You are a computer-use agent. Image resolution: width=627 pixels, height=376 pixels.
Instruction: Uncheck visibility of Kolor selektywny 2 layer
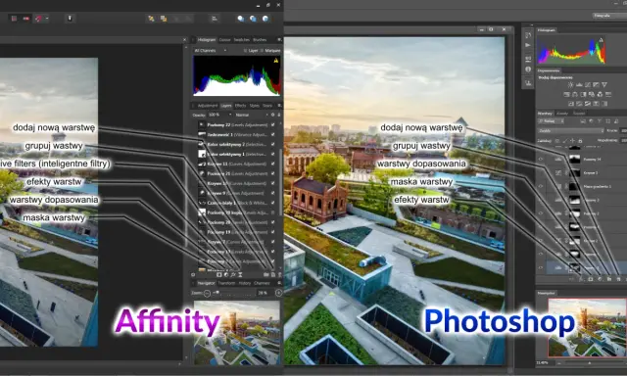pos(272,144)
